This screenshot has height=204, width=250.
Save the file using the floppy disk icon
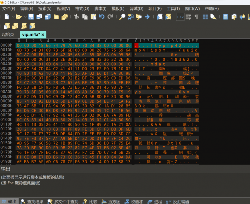coord(31,17)
